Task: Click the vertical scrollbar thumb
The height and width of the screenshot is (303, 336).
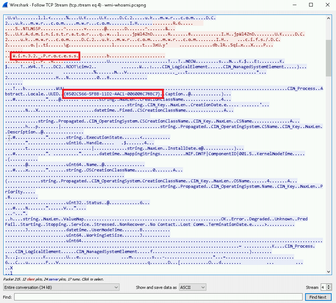Action: [328, 58]
